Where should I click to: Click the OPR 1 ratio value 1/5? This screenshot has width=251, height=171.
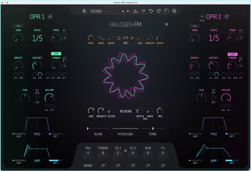tap(37, 38)
